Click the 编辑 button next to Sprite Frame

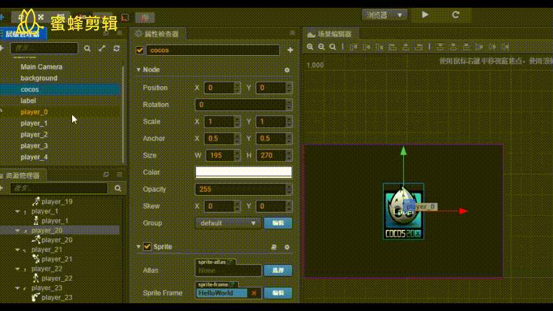(278, 293)
